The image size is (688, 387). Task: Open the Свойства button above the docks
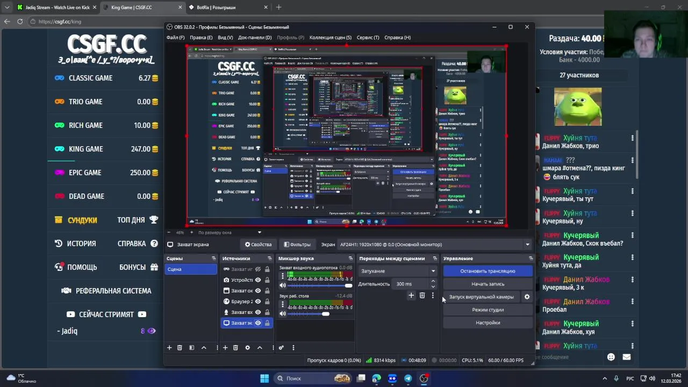(x=258, y=245)
